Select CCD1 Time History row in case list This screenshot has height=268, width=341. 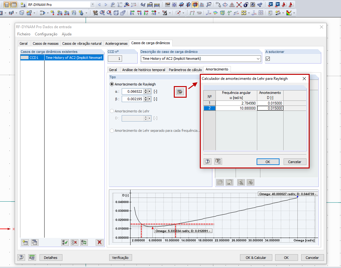[62, 58]
